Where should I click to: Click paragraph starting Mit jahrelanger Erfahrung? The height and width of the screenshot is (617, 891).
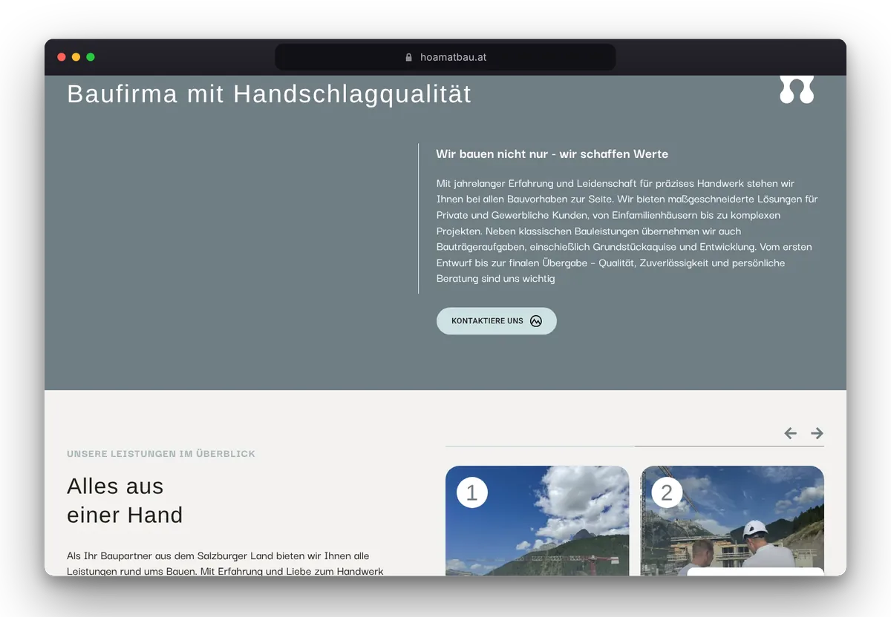tap(627, 231)
